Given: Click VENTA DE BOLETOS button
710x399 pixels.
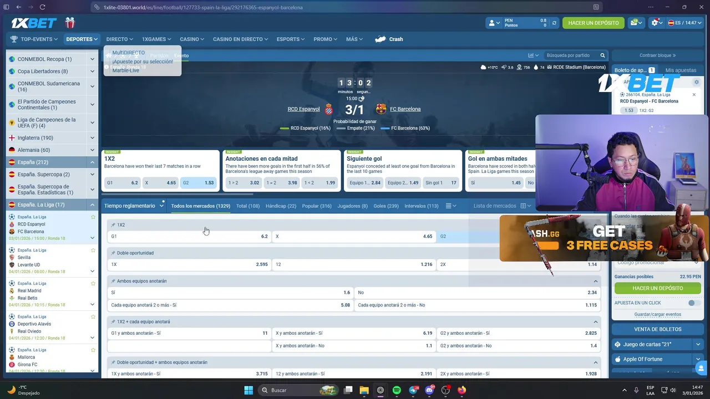Looking at the screenshot, I should (657, 329).
